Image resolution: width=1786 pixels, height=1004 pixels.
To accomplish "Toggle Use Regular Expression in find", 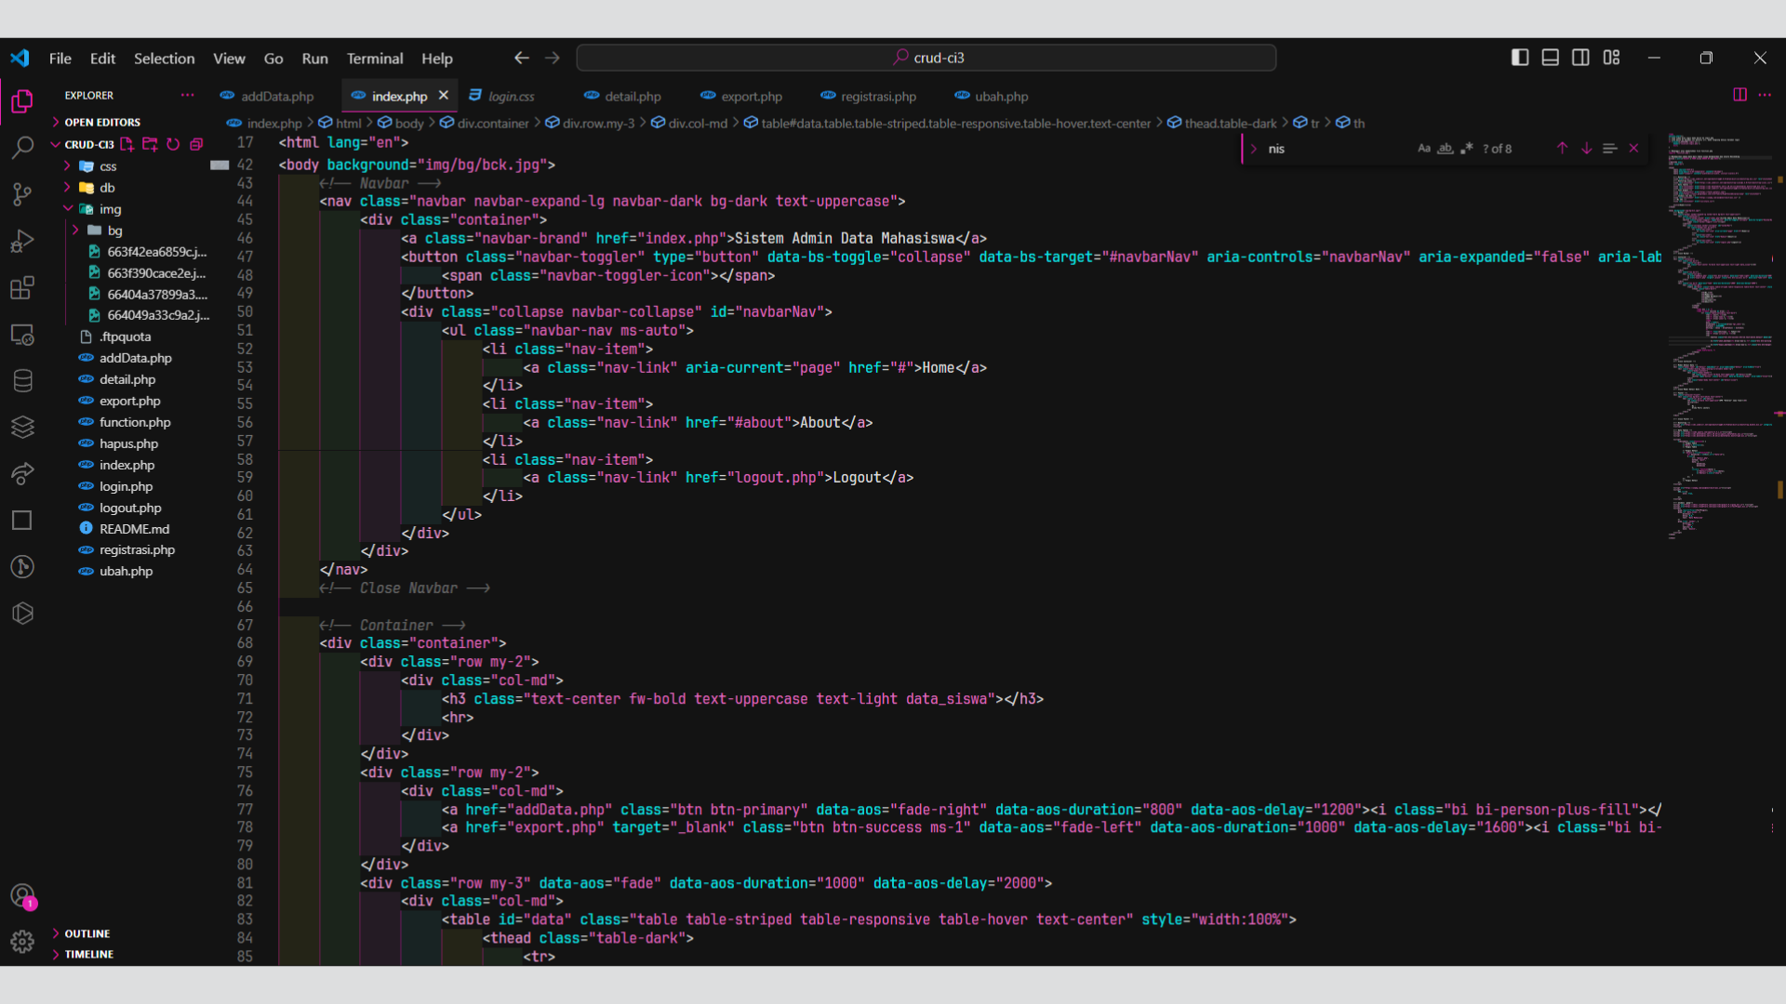I will tap(1467, 149).
